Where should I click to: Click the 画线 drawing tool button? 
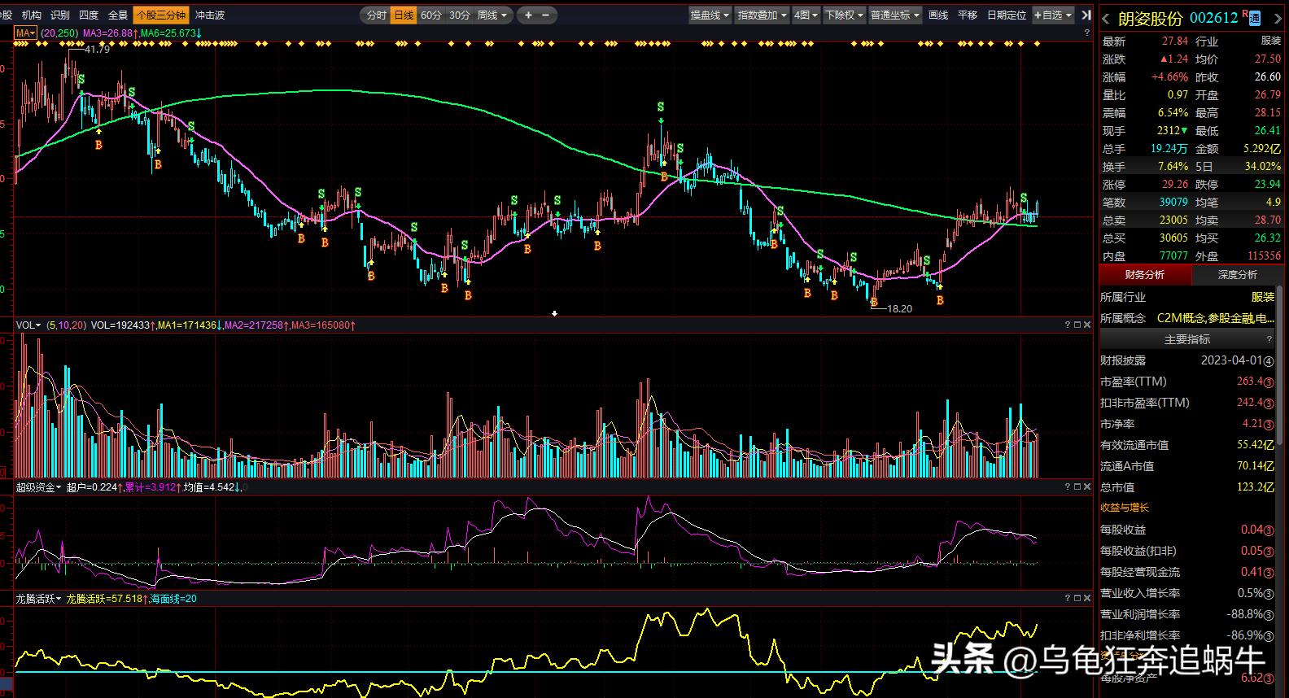938,15
